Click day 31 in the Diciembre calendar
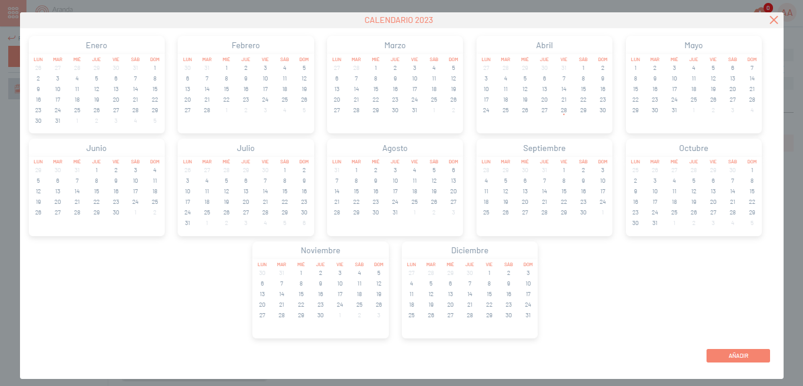The image size is (803, 386). point(528,315)
